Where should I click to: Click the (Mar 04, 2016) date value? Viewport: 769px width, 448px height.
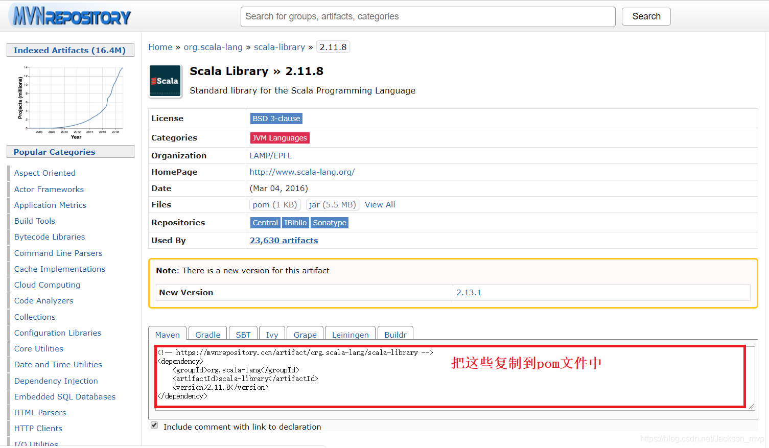(279, 188)
